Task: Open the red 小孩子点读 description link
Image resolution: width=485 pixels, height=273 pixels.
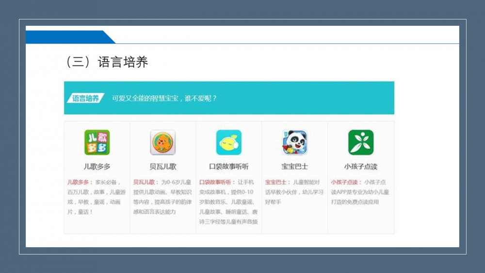Action: 344,182
